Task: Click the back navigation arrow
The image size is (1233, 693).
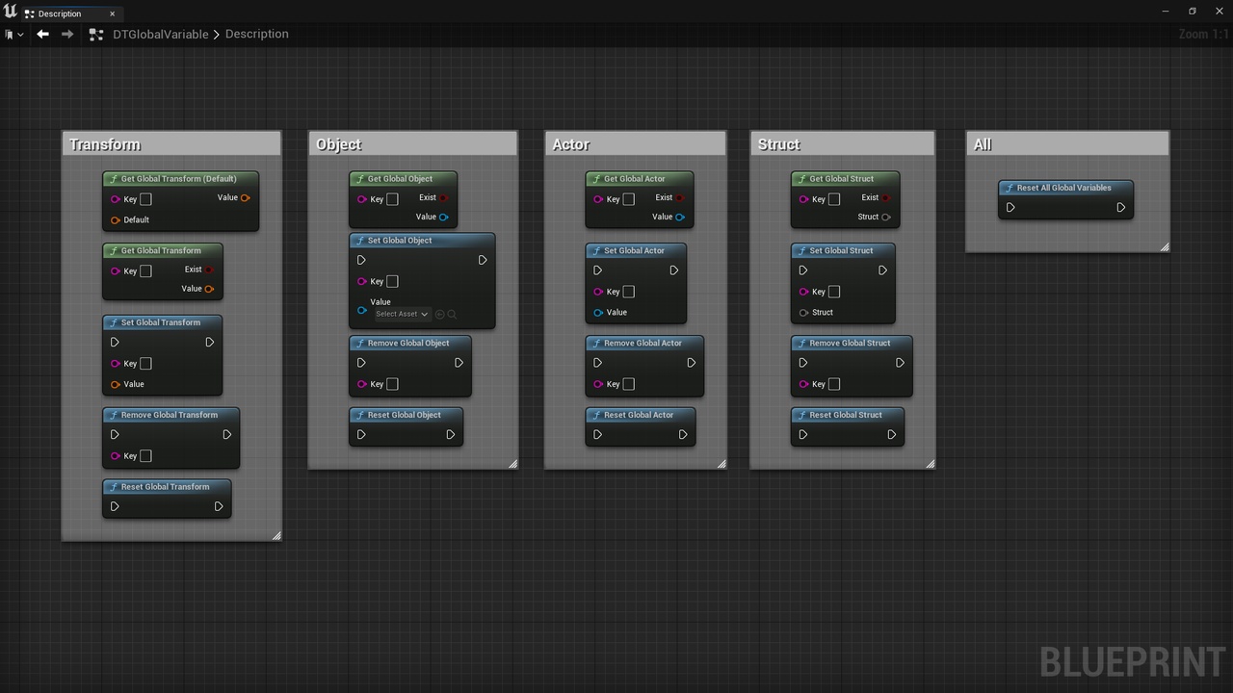Action: [x=42, y=34]
